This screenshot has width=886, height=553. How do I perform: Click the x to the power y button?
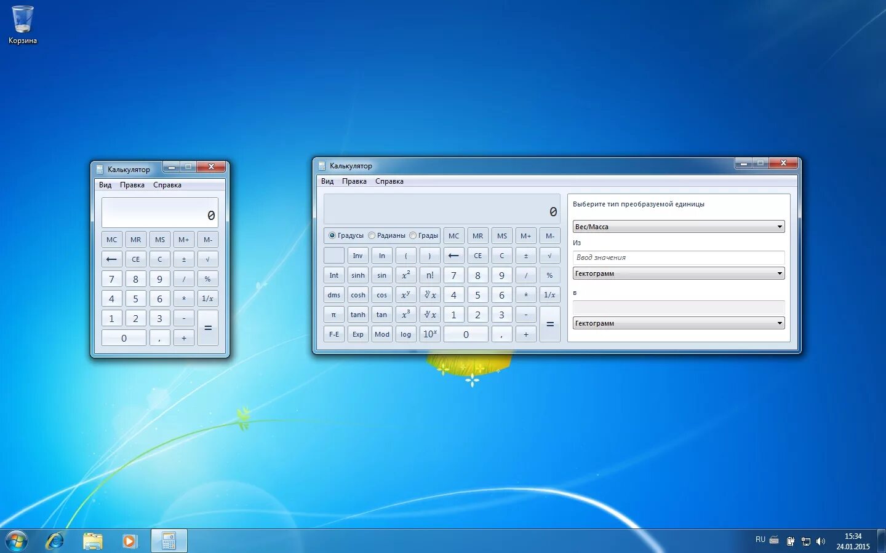(405, 295)
